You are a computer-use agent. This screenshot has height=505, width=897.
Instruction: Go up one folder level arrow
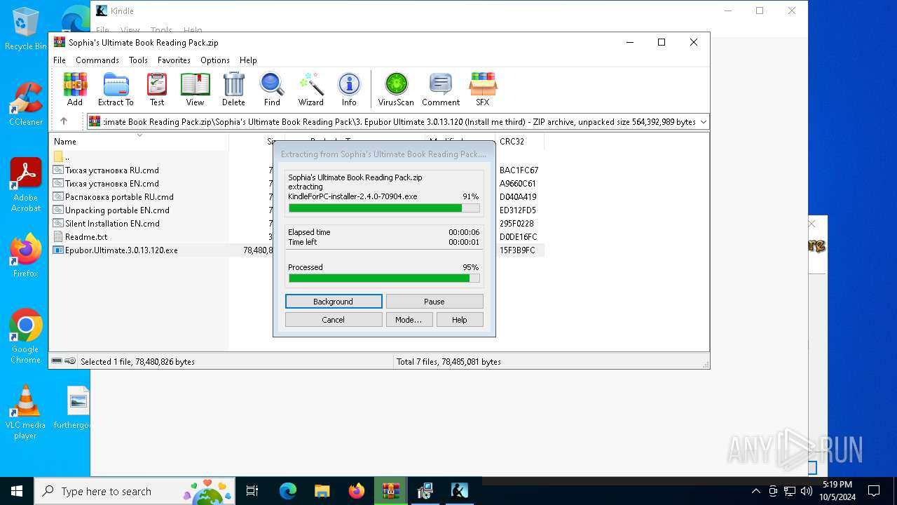tap(64, 121)
